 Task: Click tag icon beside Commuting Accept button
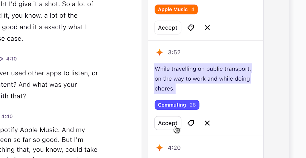(x=191, y=123)
